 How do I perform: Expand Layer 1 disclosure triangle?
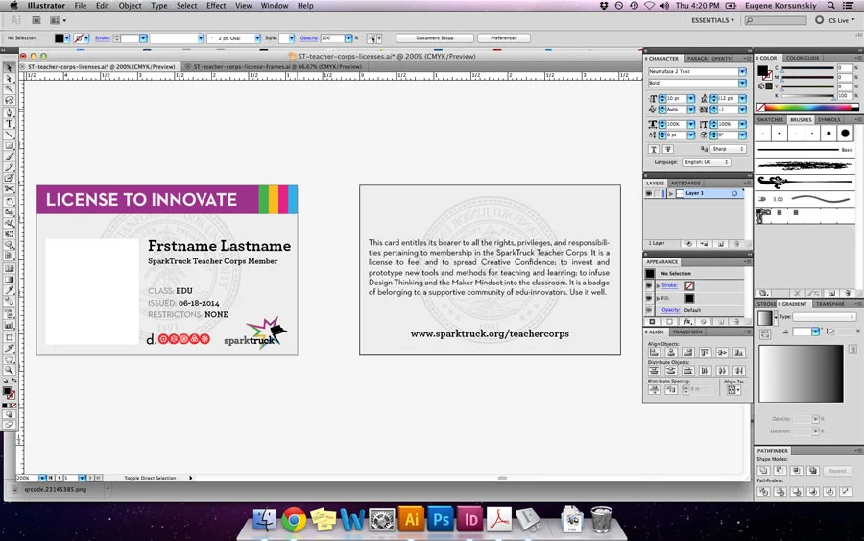click(671, 193)
